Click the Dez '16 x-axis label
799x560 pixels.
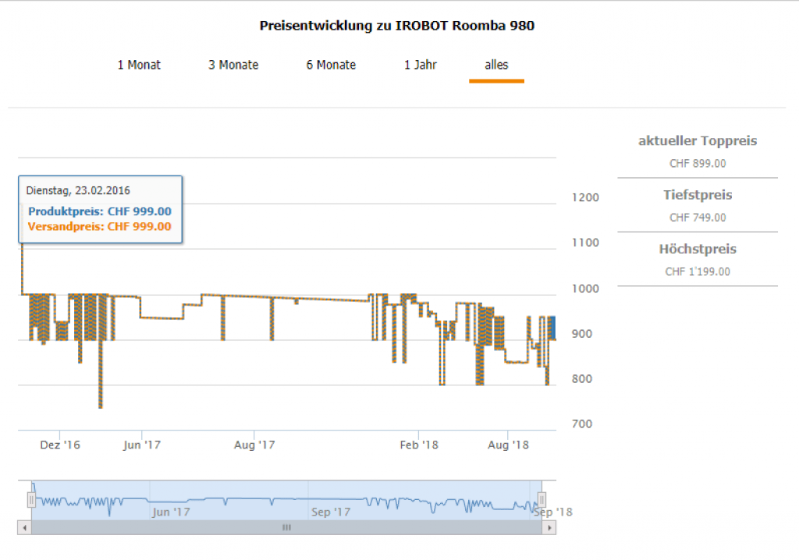pyautogui.click(x=60, y=445)
